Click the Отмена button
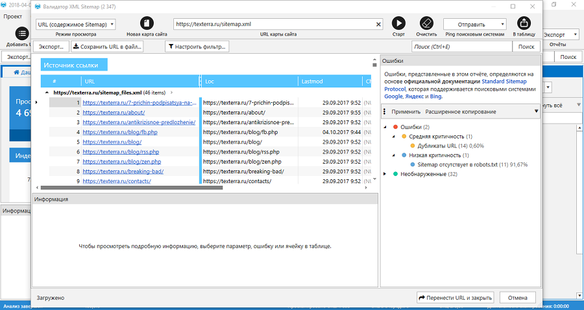This screenshot has width=584, height=310. (517, 297)
